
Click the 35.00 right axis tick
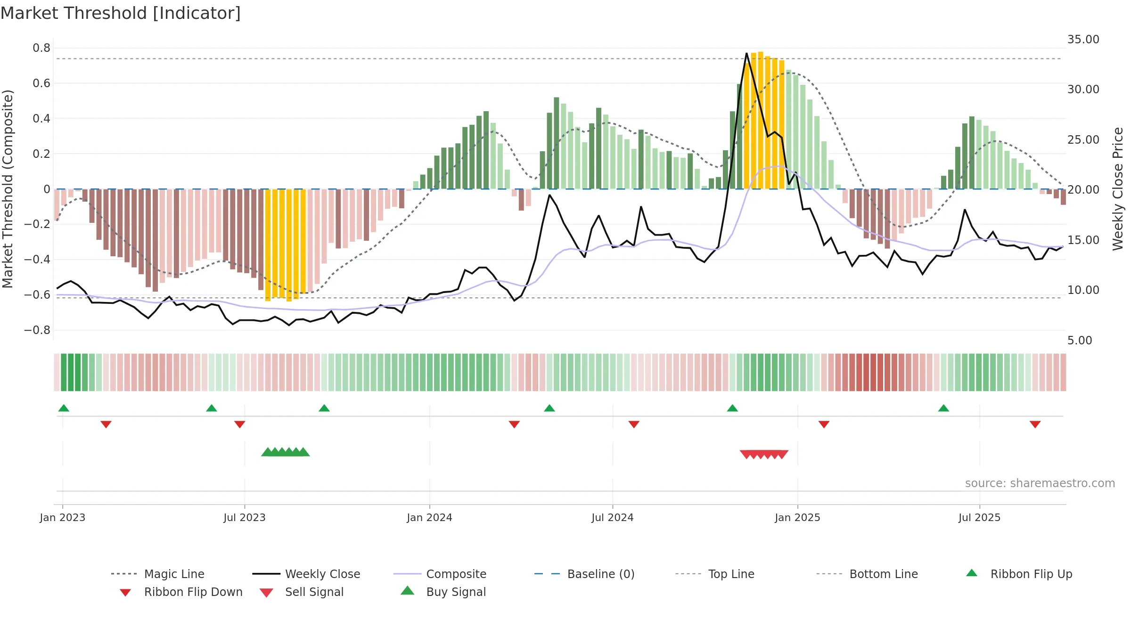[1083, 40]
